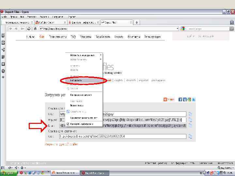
Task: Go forward with the Forward arrow button
Action: click(x=16, y=28)
